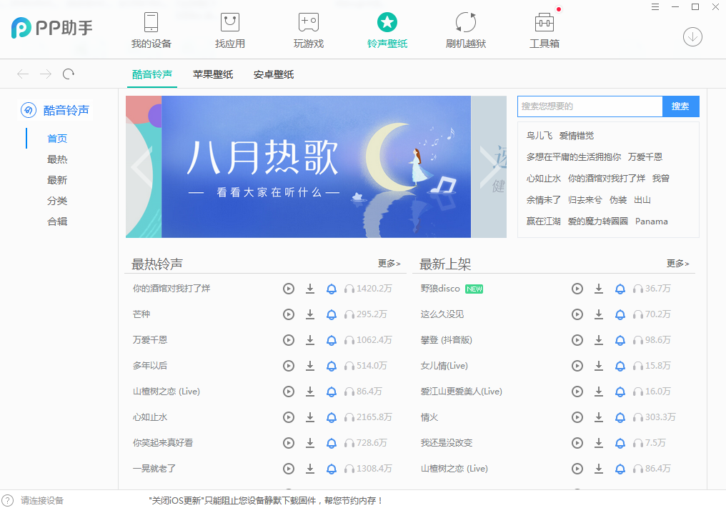This screenshot has height=508, width=726.
Task: Switch to the 苹果壁纸 tab
Action: pyautogui.click(x=212, y=74)
